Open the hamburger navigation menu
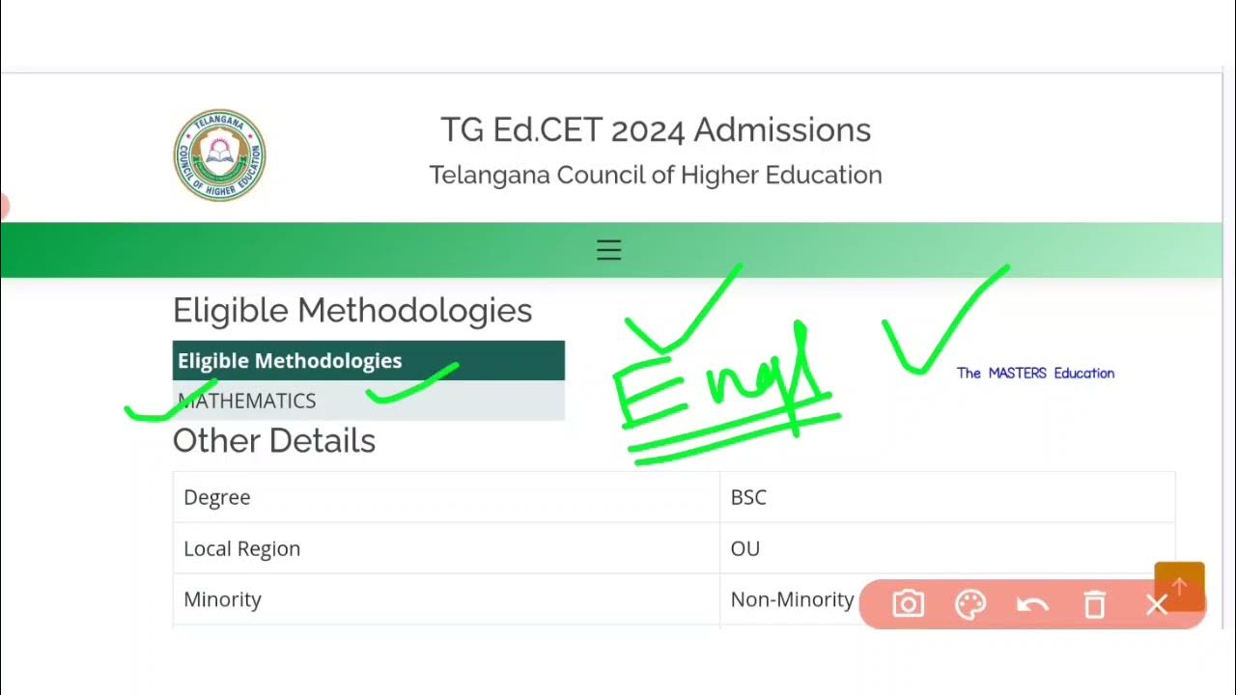The image size is (1236, 695). tap(608, 251)
